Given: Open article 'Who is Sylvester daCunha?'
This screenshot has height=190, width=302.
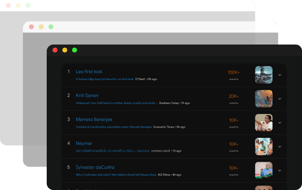Looking at the screenshot, I should 116,175.
